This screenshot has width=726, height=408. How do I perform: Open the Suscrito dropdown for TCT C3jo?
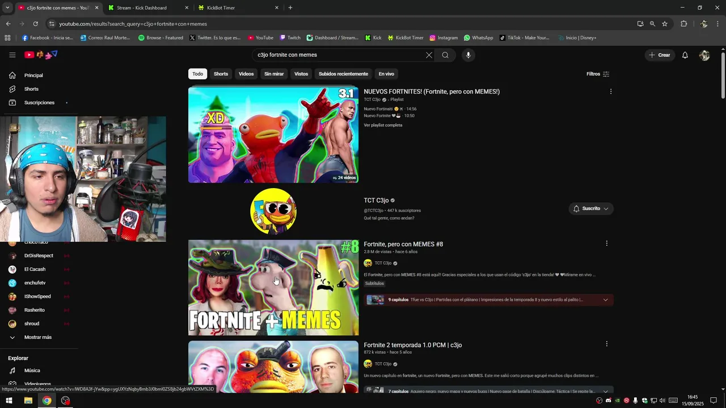[591, 209]
